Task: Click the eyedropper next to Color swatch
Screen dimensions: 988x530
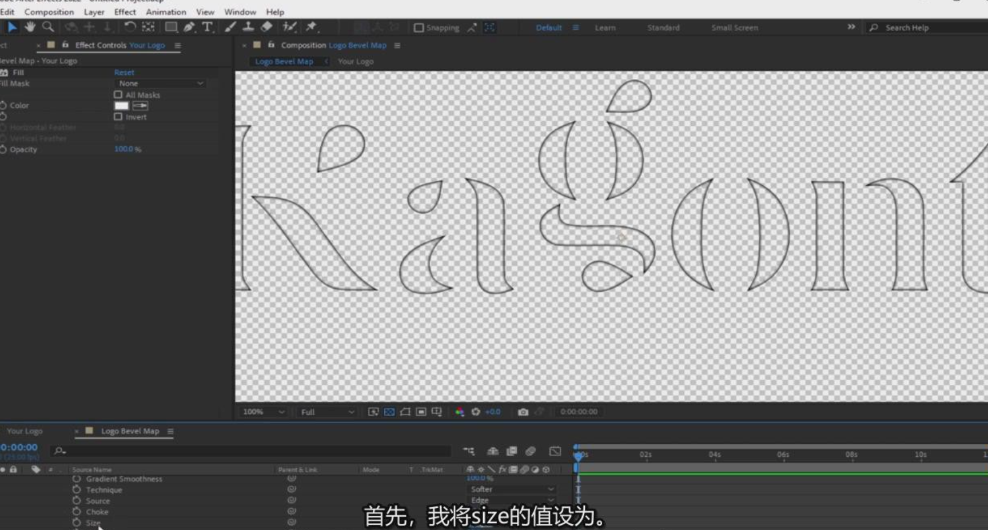Action: pyautogui.click(x=140, y=106)
